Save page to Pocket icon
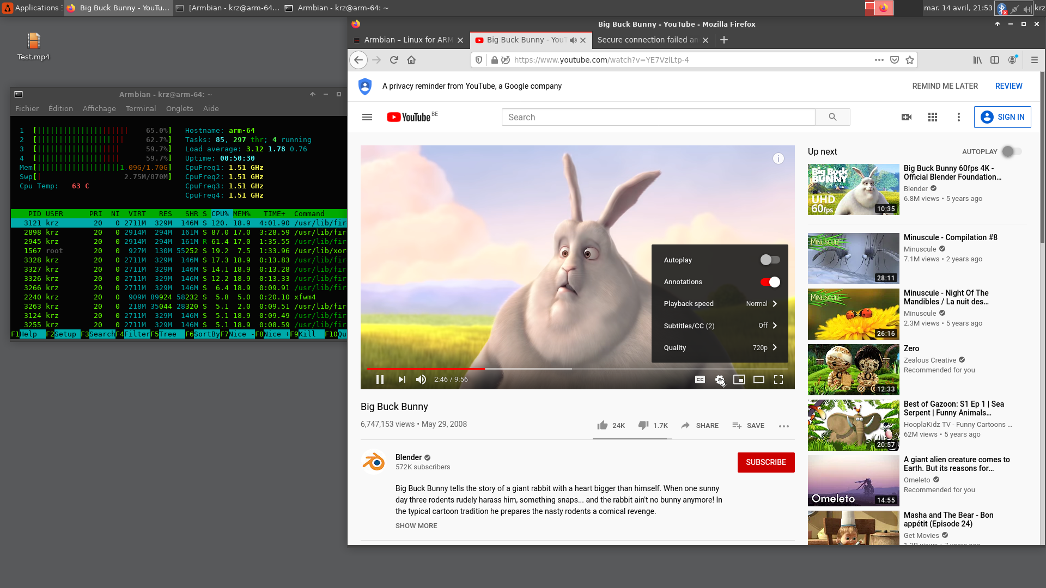Screen dimensions: 1046x588 tap(895, 60)
